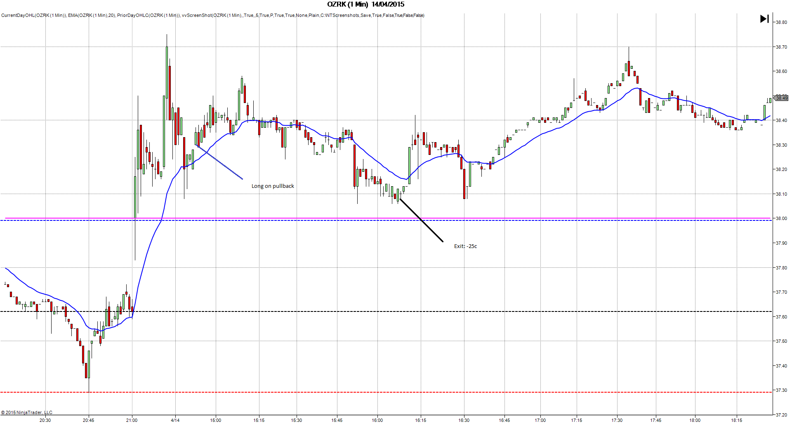Select the black dashed line near 37.60
Image resolution: width=792 pixels, height=426 pixels.
point(386,311)
